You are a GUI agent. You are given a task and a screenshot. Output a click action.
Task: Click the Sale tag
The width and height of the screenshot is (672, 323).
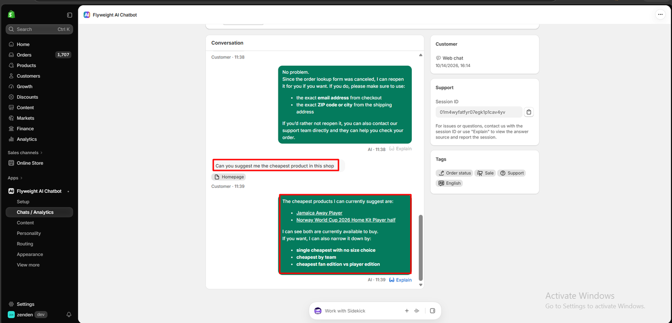pos(485,173)
